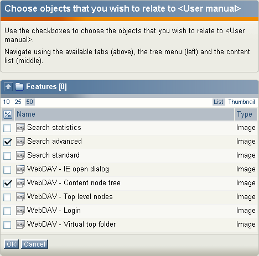
Task: Check the WebDAV - Login checkbox
Action: tap(7, 211)
